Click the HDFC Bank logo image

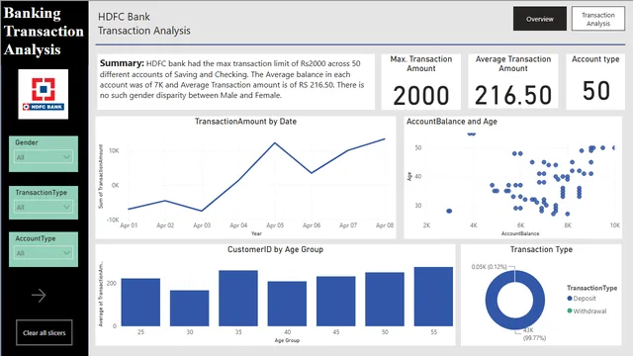pos(44,94)
